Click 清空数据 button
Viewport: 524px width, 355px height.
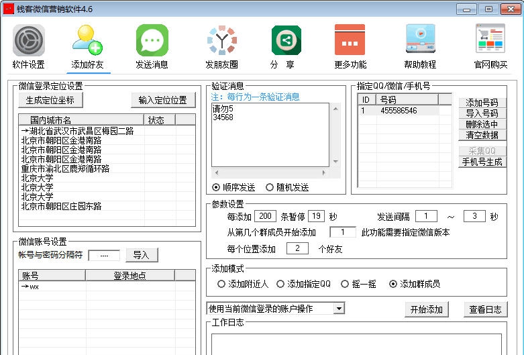coord(482,135)
